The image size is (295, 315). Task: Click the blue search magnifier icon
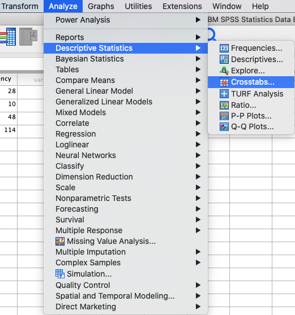tap(212, 35)
